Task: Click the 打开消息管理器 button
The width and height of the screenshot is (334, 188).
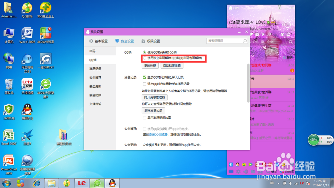Action: click(154, 97)
